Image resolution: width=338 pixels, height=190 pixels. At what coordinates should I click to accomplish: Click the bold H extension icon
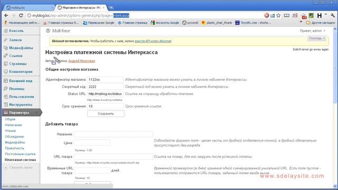[319, 15]
